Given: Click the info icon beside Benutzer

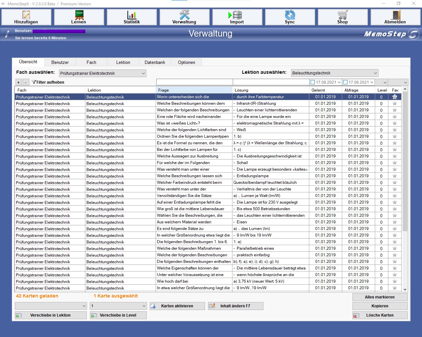Looking at the screenshot, I should (7, 34).
